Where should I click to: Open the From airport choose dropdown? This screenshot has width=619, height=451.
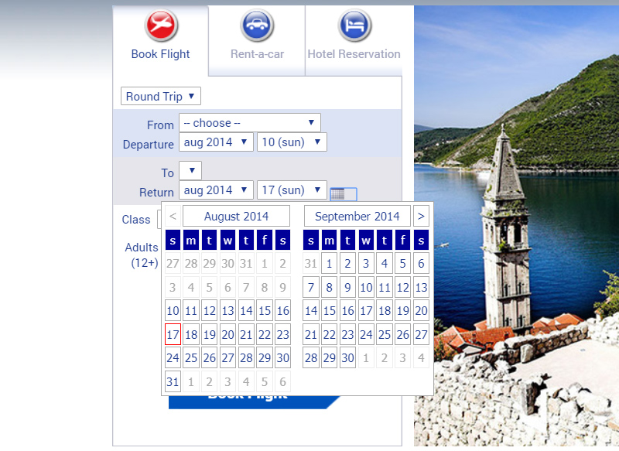point(249,123)
